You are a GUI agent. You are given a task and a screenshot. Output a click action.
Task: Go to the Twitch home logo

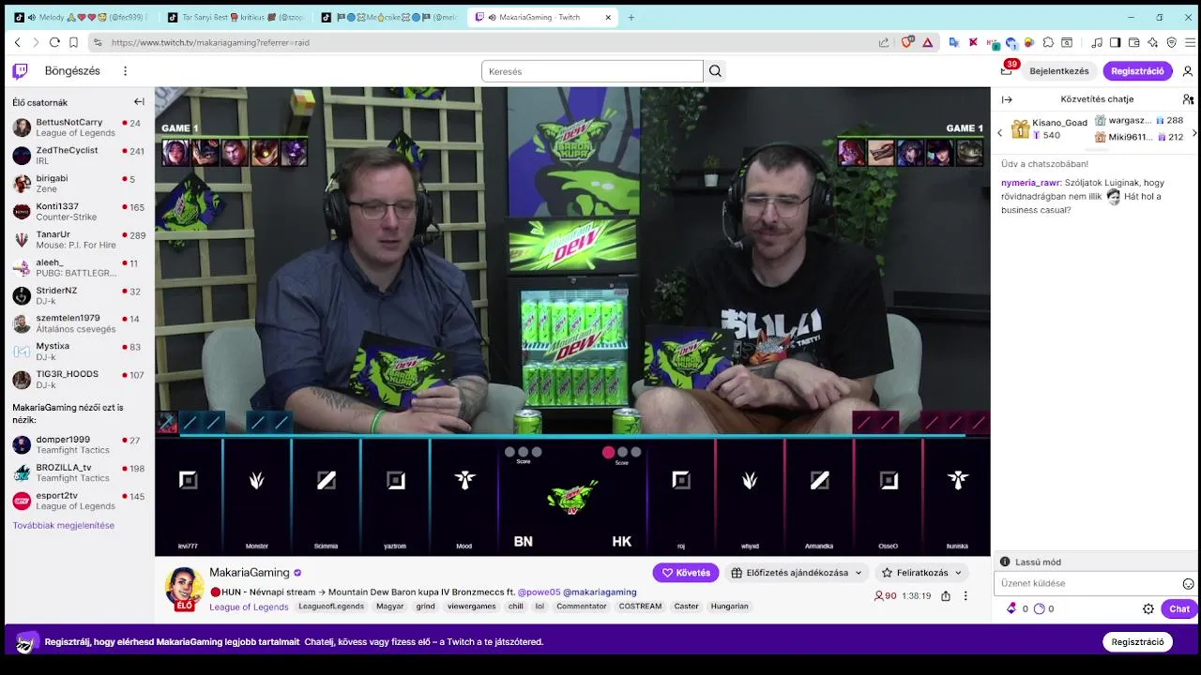[20, 71]
